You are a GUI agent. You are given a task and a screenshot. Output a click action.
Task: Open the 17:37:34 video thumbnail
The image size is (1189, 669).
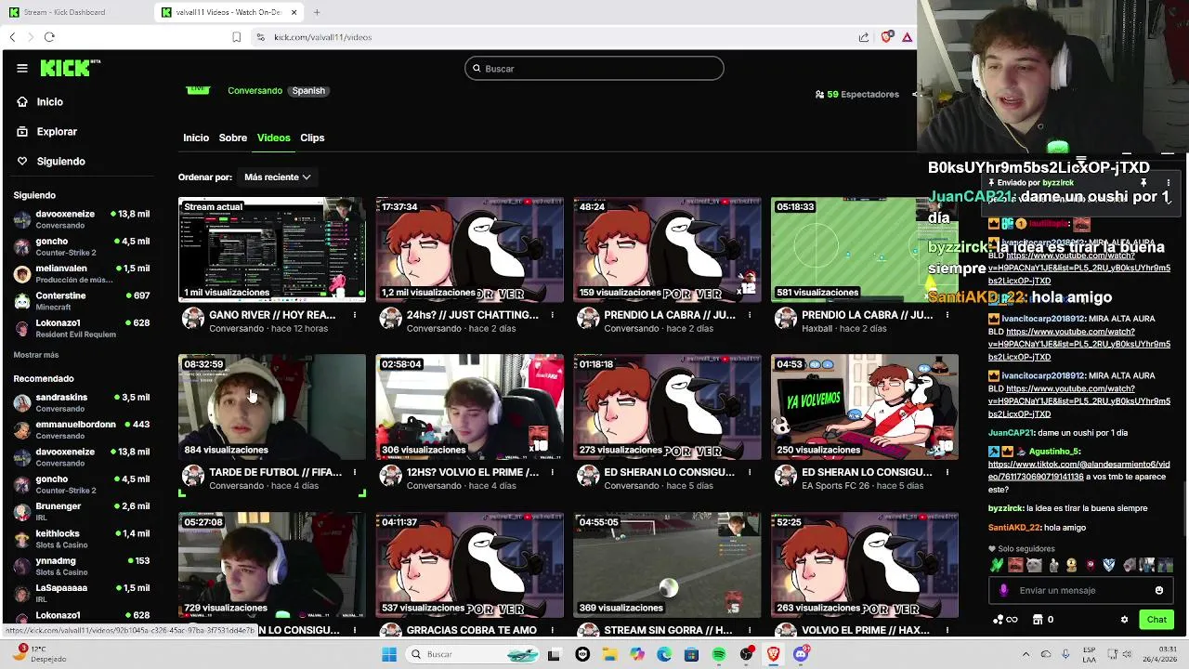click(x=469, y=249)
